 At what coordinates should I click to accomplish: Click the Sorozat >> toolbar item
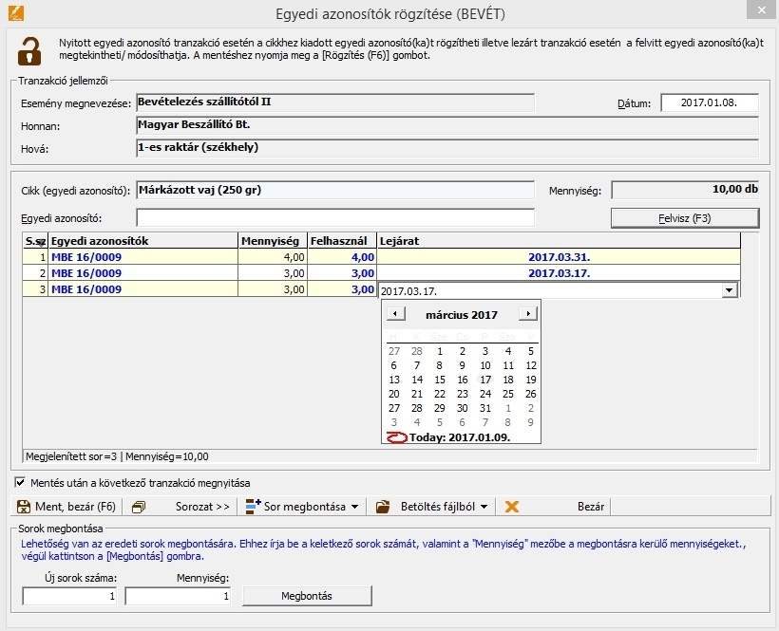[x=202, y=507]
